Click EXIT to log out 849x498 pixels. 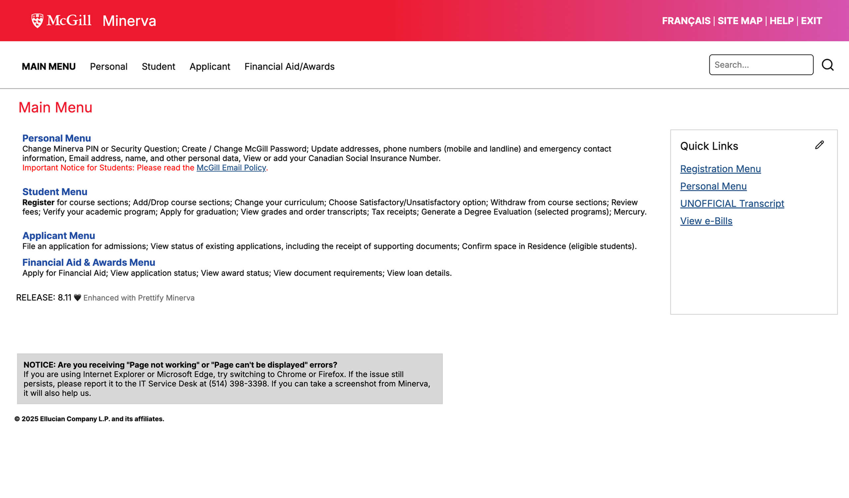pyautogui.click(x=811, y=21)
